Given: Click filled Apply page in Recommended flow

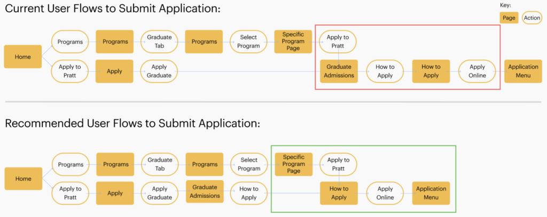Looking at the screenshot, I should tap(115, 194).
